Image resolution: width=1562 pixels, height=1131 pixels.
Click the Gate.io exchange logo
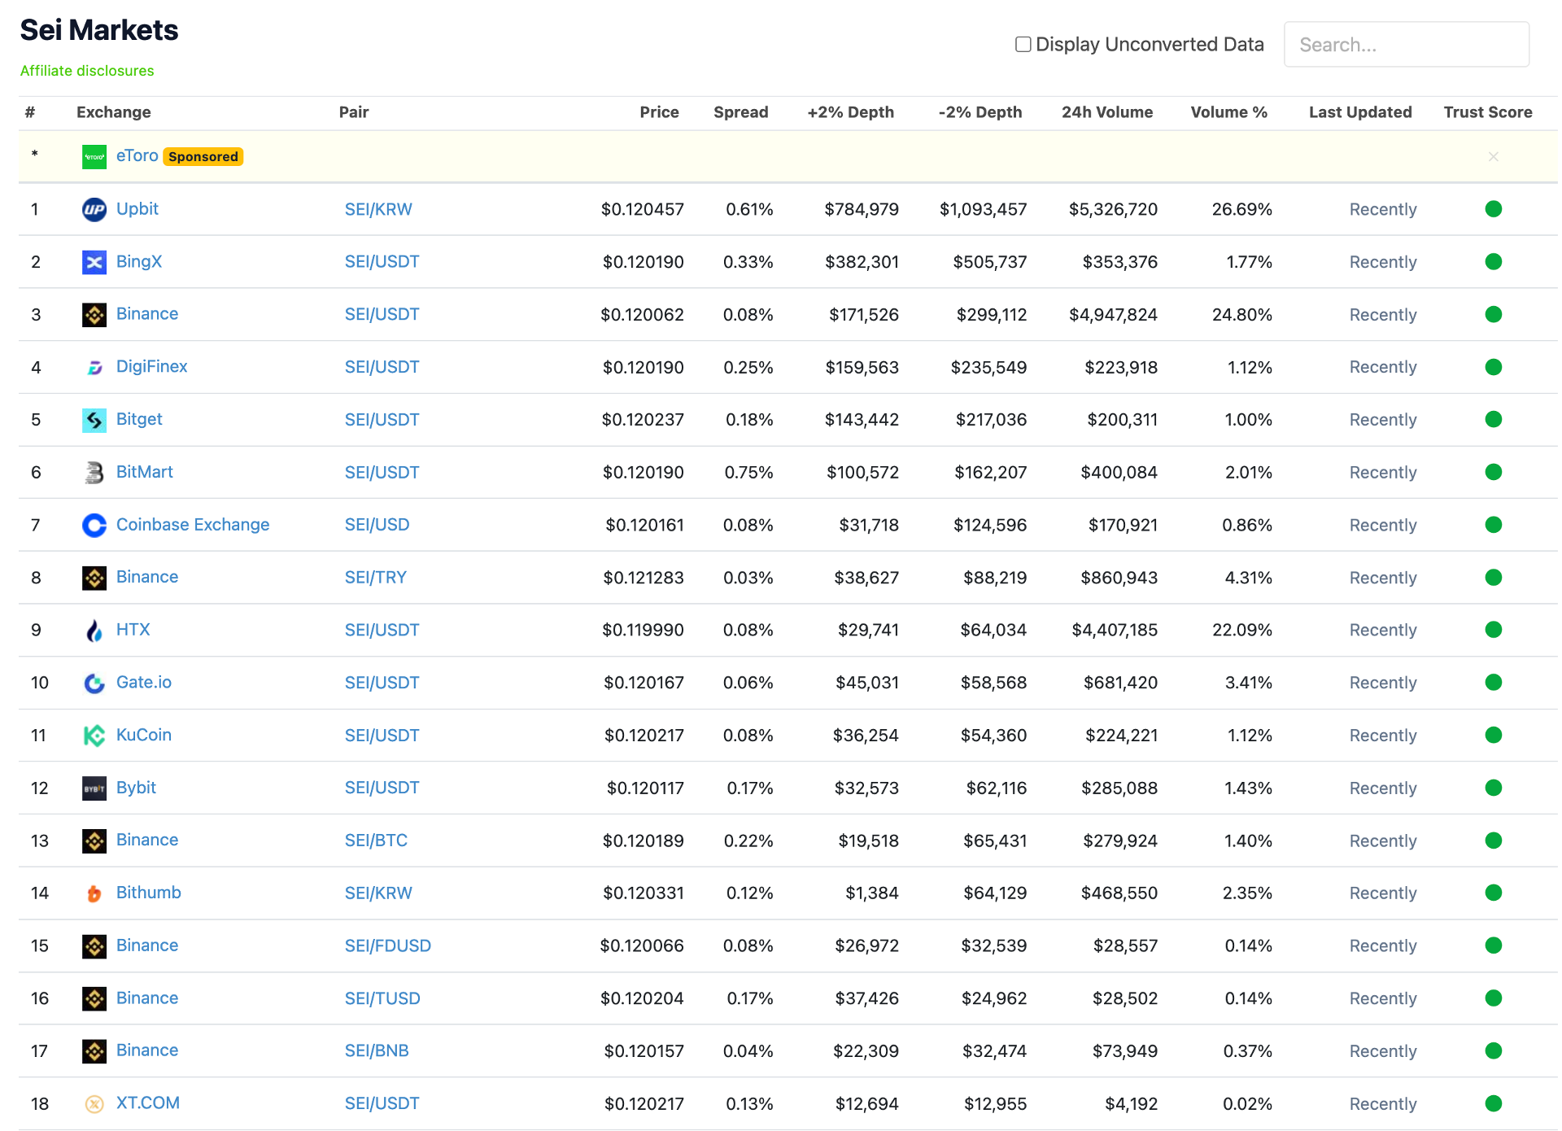click(94, 683)
